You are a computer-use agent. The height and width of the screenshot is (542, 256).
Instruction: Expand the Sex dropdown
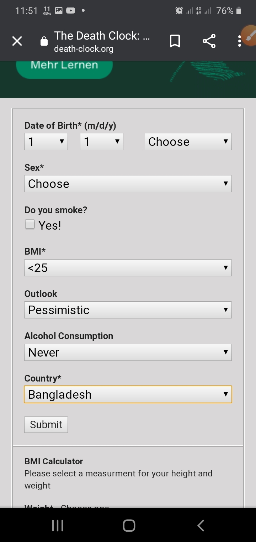tap(128, 184)
